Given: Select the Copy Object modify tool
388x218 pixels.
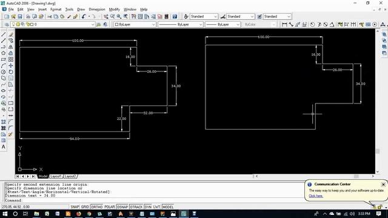Looking at the screenshot, I should [11, 41].
